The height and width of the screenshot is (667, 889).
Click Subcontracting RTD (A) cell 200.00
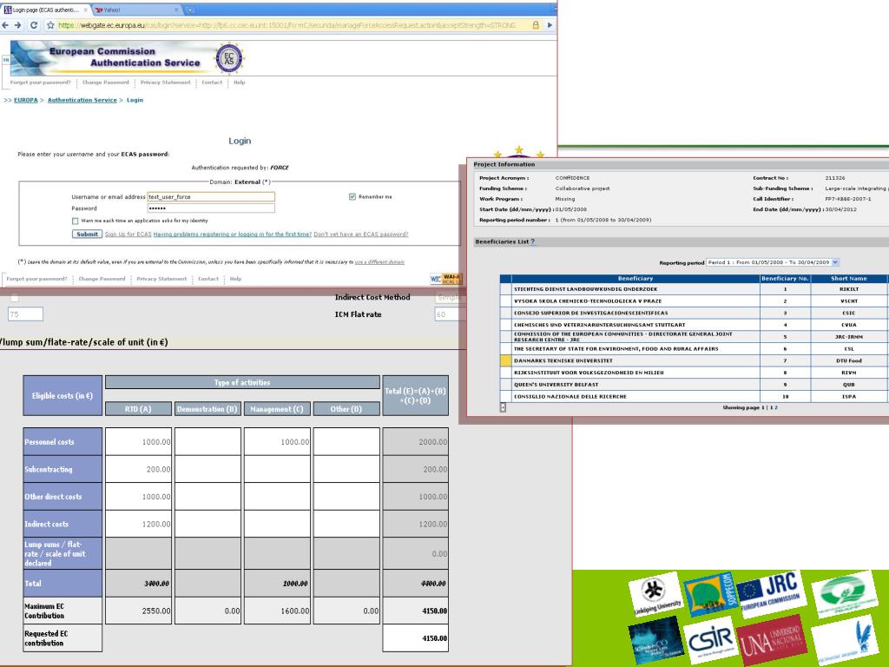point(138,469)
